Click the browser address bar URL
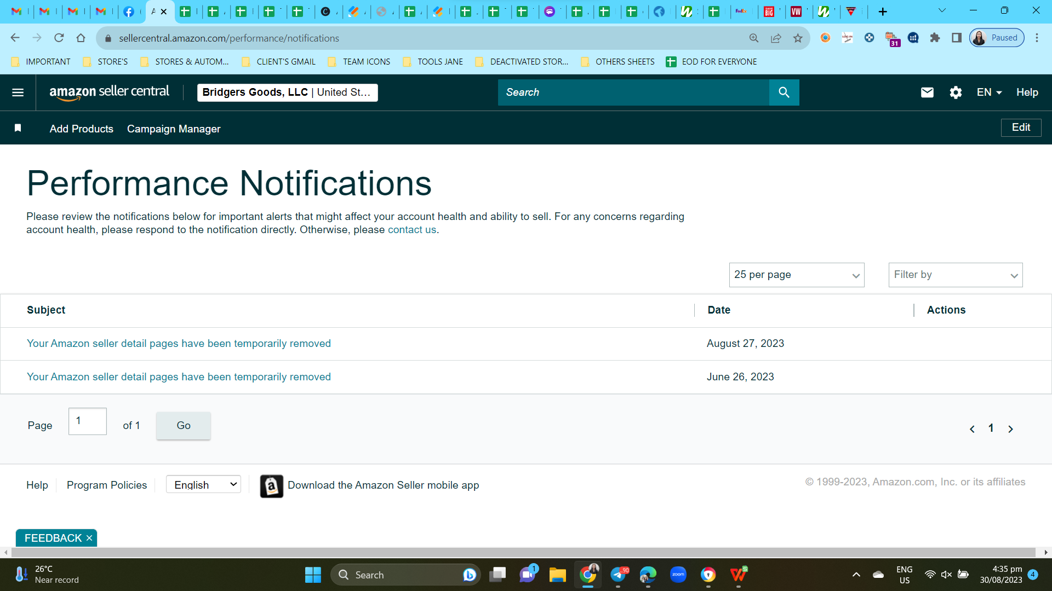 pyautogui.click(x=229, y=38)
